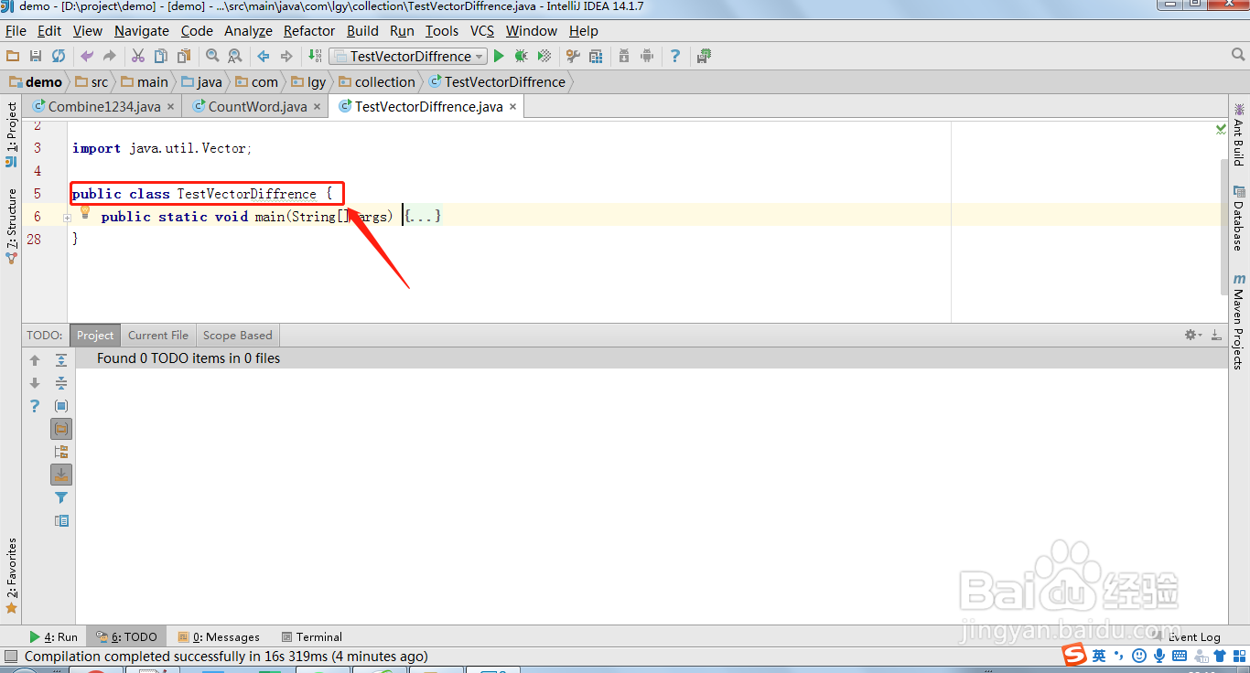This screenshot has height=673, width=1250.
Task: Open the Refactor menu
Action: [309, 30]
